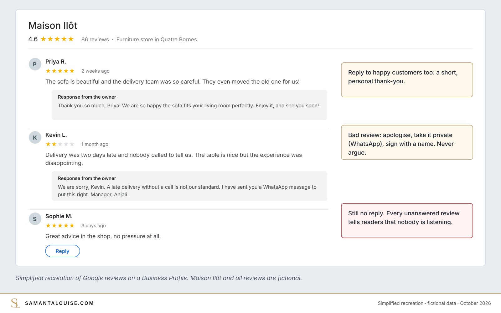Open Kevin L.'s profile avatar
The image size is (501, 313).
click(35, 137)
